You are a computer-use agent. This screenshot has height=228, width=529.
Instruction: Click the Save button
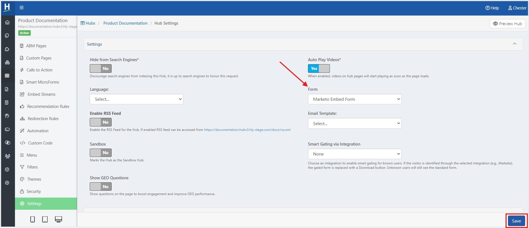(x=516, y=221)
